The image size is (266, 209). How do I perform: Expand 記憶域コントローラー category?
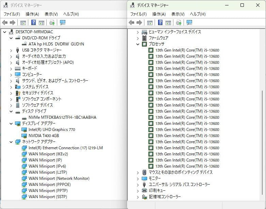point(138,197)
